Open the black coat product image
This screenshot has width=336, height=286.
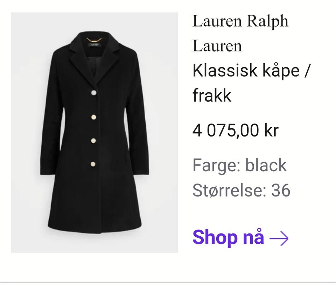[94, 133]
